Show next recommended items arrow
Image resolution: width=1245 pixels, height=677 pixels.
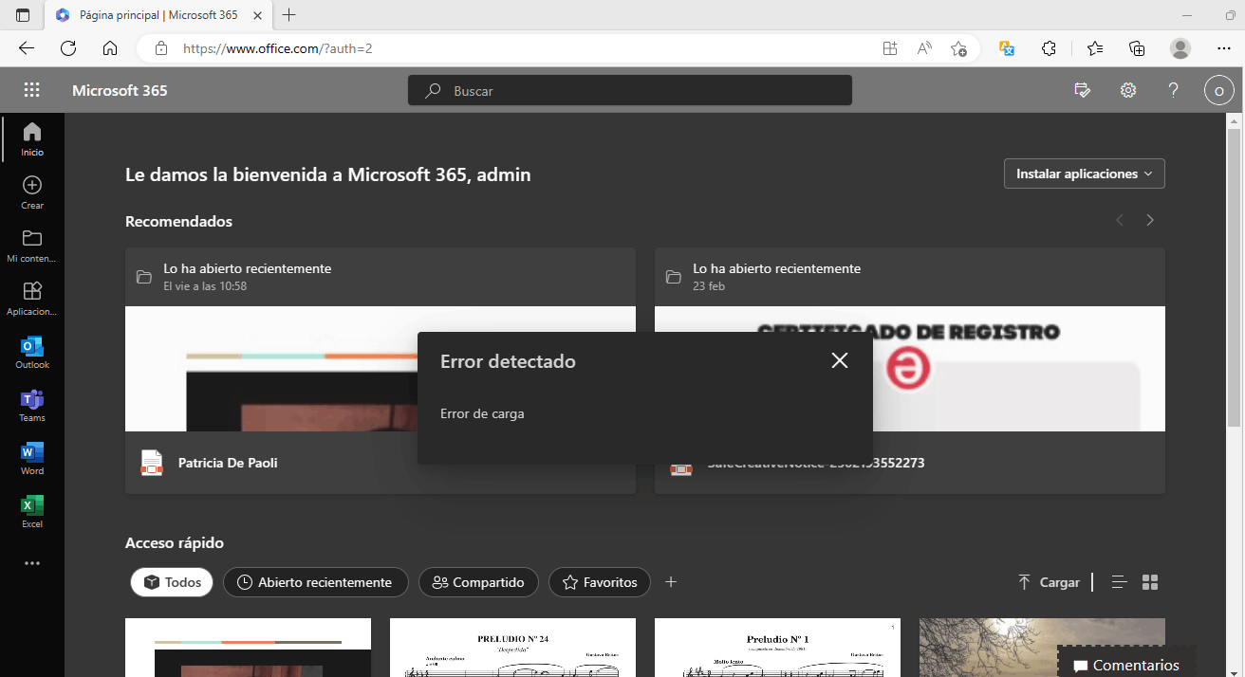pyautogui.click(x=1150, y=220)
